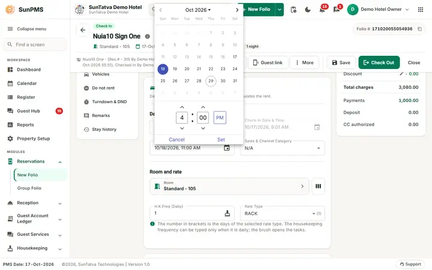
Task: Select New Folio under Reservations
Action: (40, 175)
